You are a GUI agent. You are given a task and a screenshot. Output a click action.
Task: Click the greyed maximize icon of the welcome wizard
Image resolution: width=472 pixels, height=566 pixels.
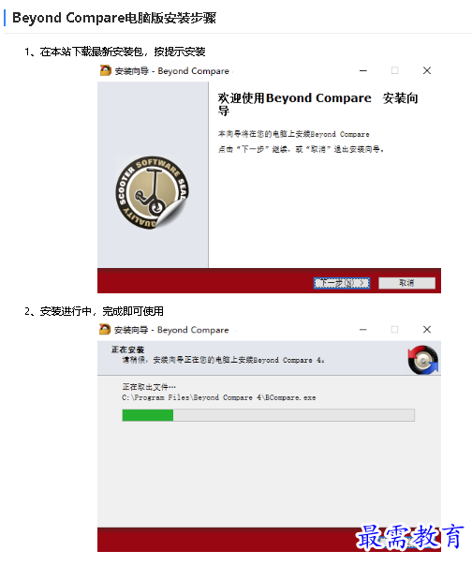click(395, 71)
